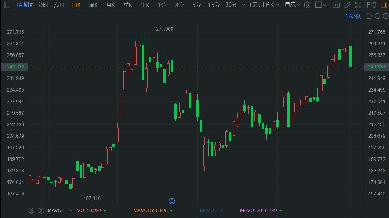Click the earnings E marker on timeline
Screen dimensions: 389x218
(x=172, y=201)
